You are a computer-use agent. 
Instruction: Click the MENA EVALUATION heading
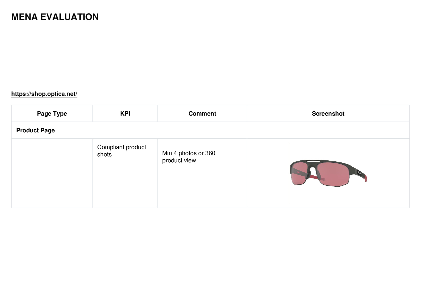tap(55, 17)
